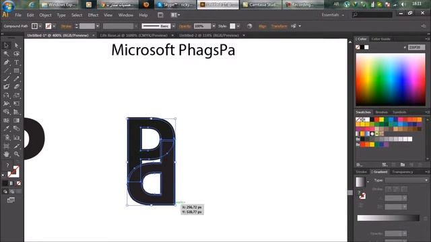Switch to the Color Guide tab
The height and width of the screenshot is (242, 431).
coord(380,39)
